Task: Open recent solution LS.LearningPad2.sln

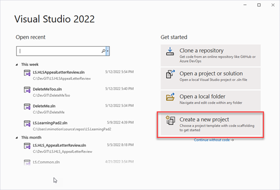Action: (x=50, y=123)
